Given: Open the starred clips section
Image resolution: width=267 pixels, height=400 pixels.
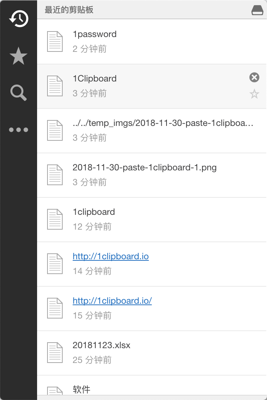Looking at the screenshot, I should (19, 56).
